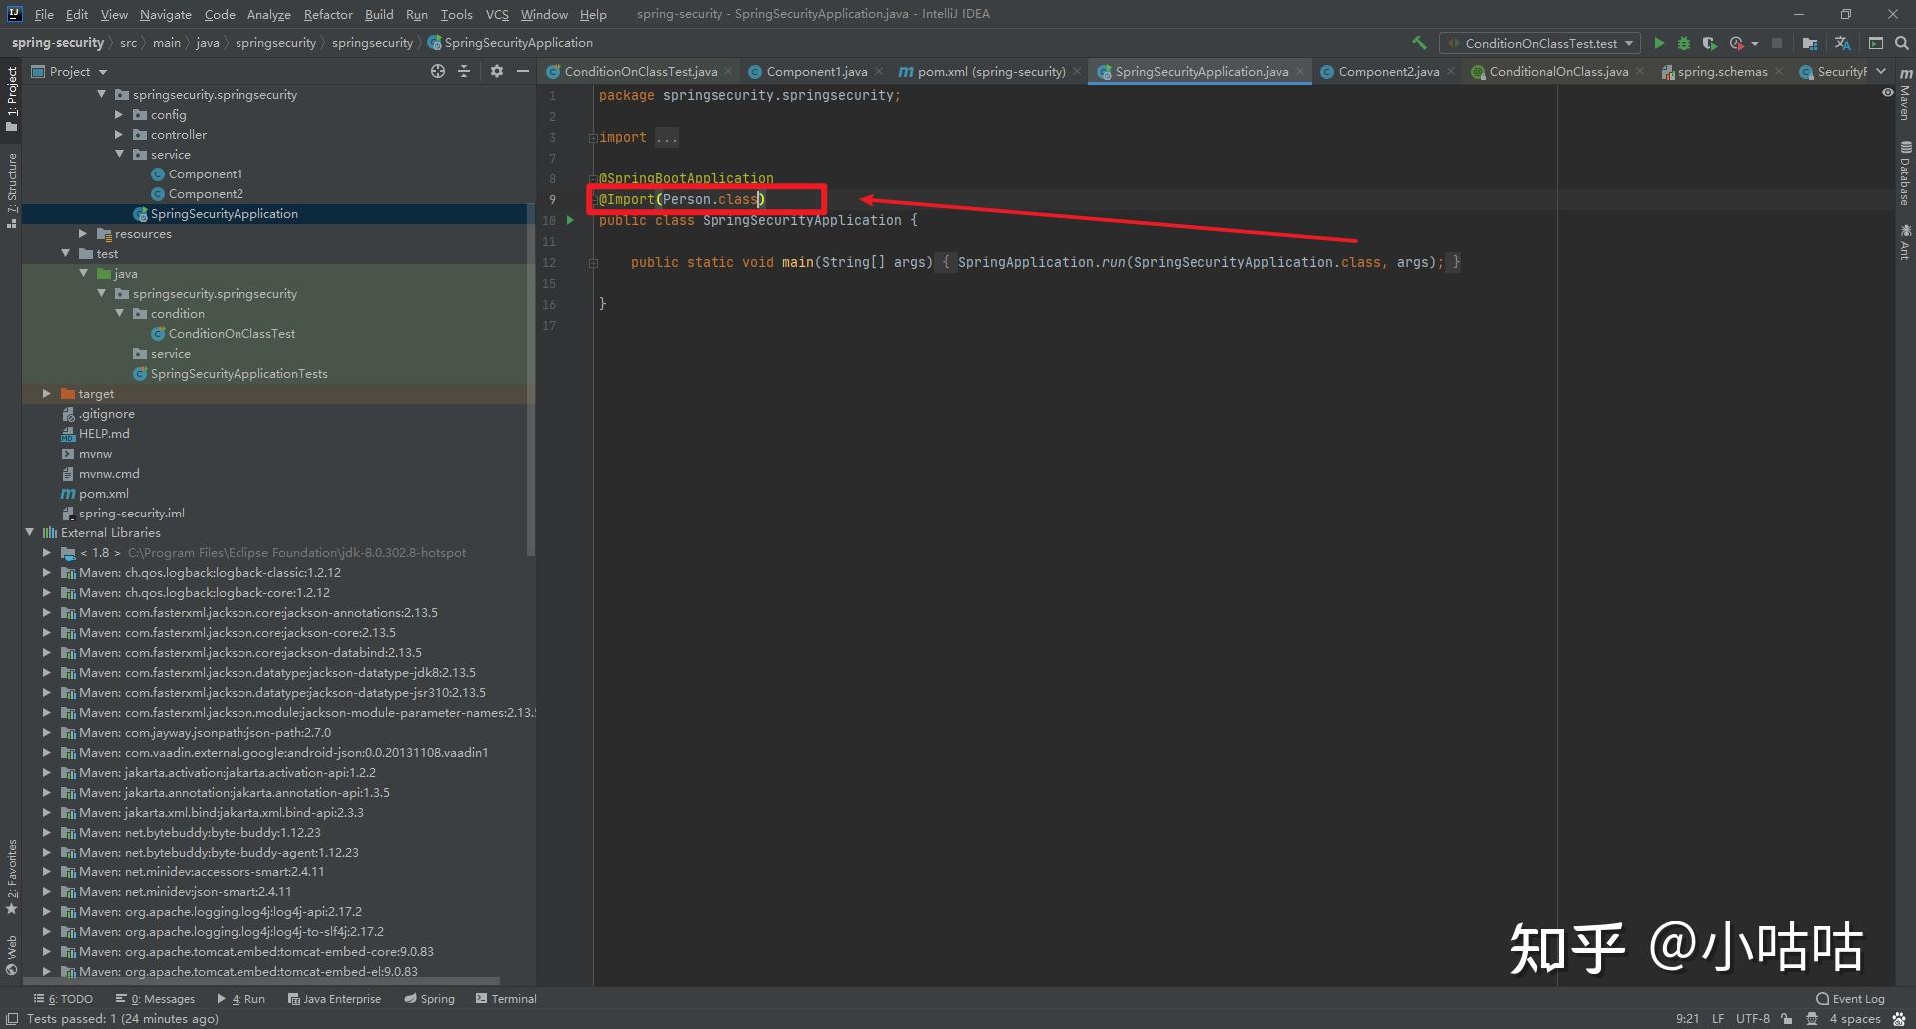The image size is (1916, 1029).
Task: Open the run configuration dropdown ConditionOnClassTest.test
Action: click(1540, 43)
